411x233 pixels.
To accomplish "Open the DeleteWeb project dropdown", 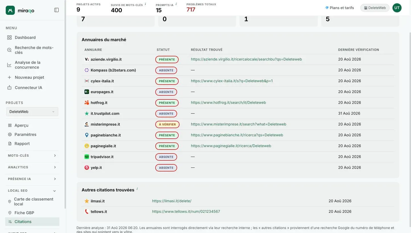I will click(x=32, y=112).
